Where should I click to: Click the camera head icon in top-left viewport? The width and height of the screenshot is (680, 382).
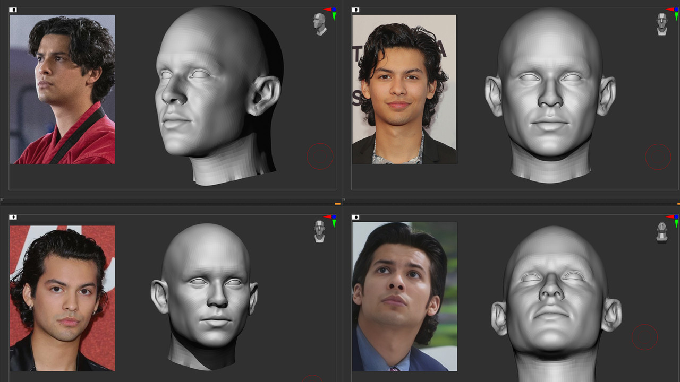pyautogui.click(x=319, y=24)
